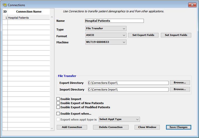This screenshot has width=199, height=138.
Task: Enable the Import checkbox
Action: (58, 99)
